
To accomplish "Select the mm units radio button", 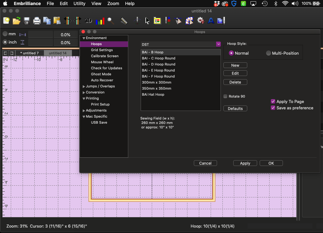I will click(x=5, y=34).
